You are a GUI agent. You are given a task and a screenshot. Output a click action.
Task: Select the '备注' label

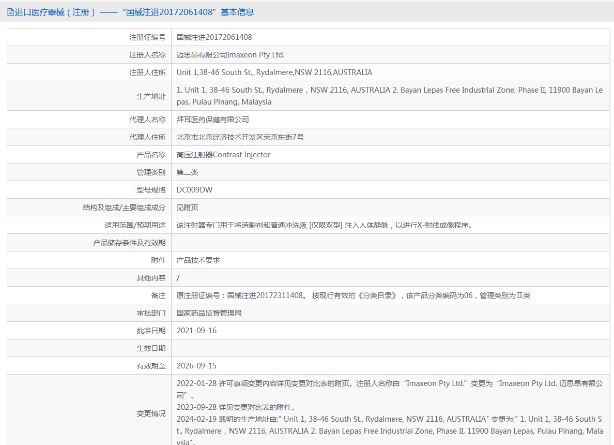158,296
